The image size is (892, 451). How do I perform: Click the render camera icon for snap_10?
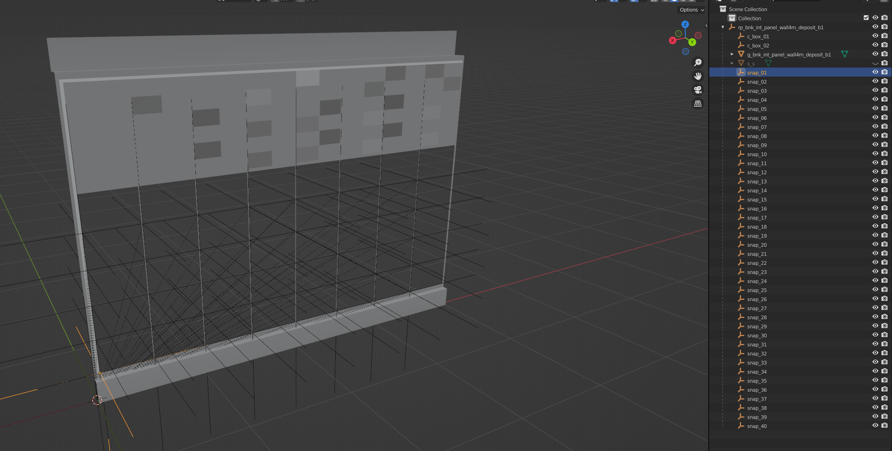[885, 154]
